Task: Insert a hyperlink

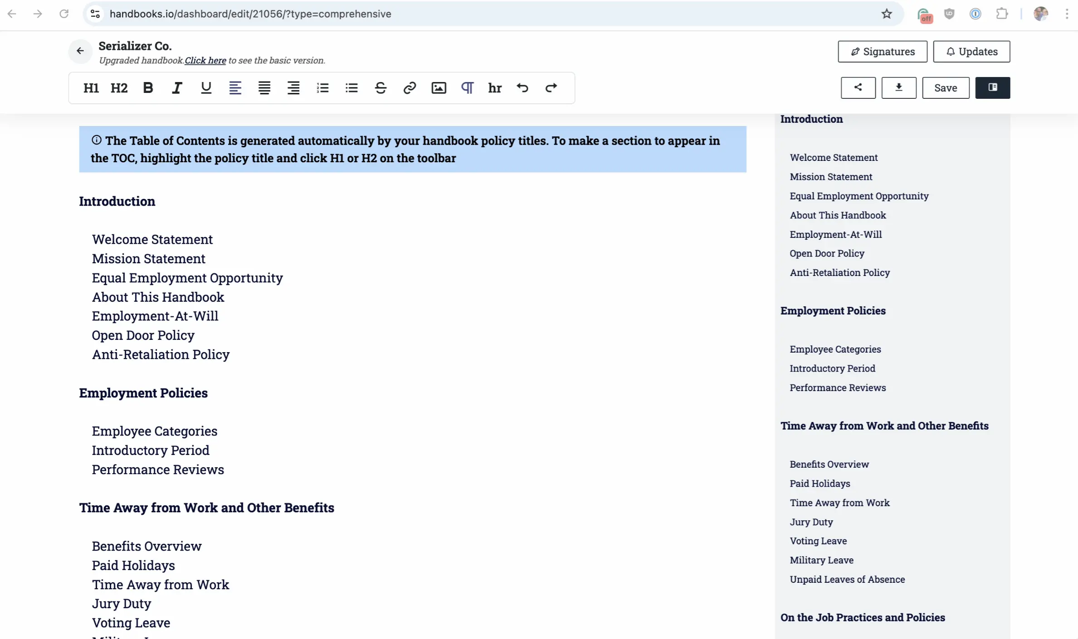Action: click(410, 88)
